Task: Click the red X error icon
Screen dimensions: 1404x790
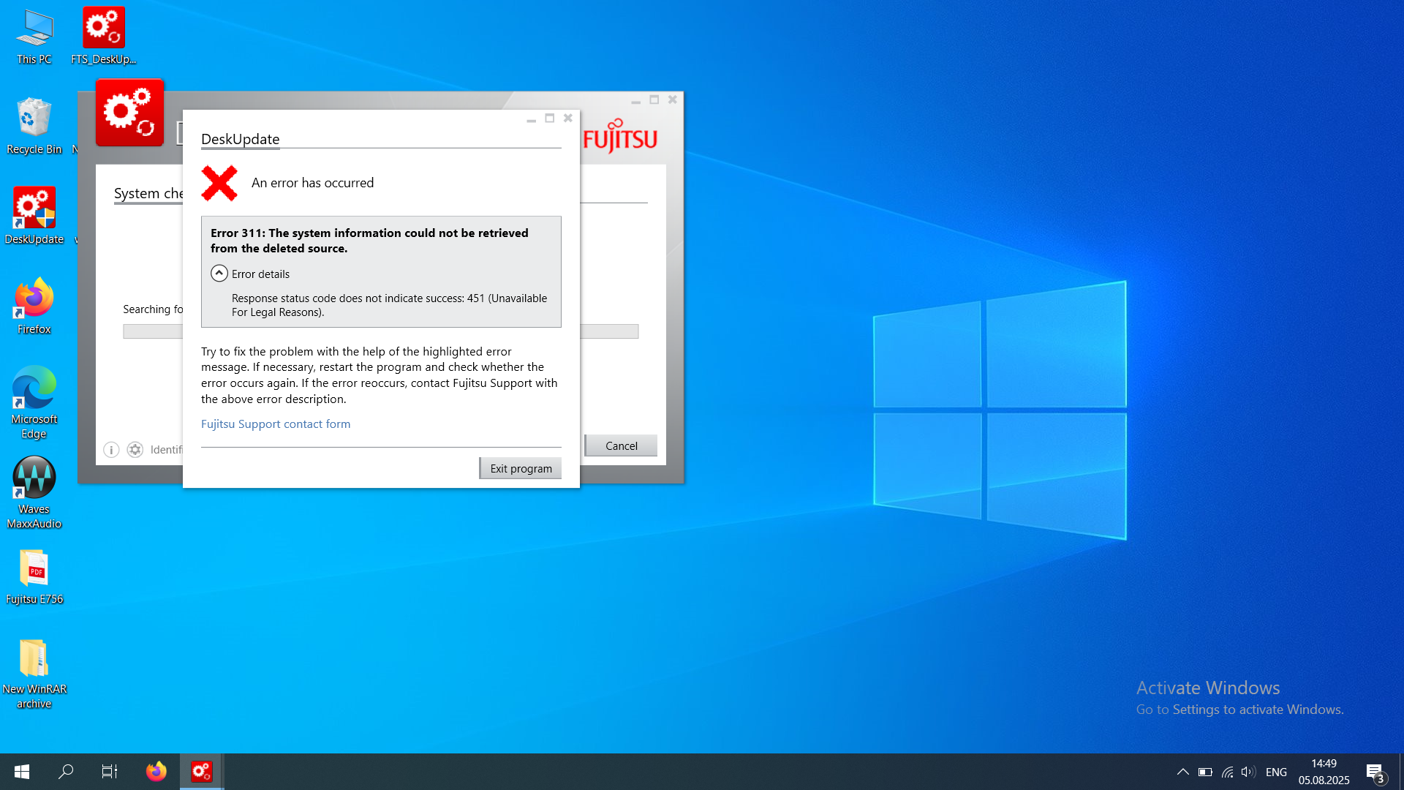Action: 219,183
